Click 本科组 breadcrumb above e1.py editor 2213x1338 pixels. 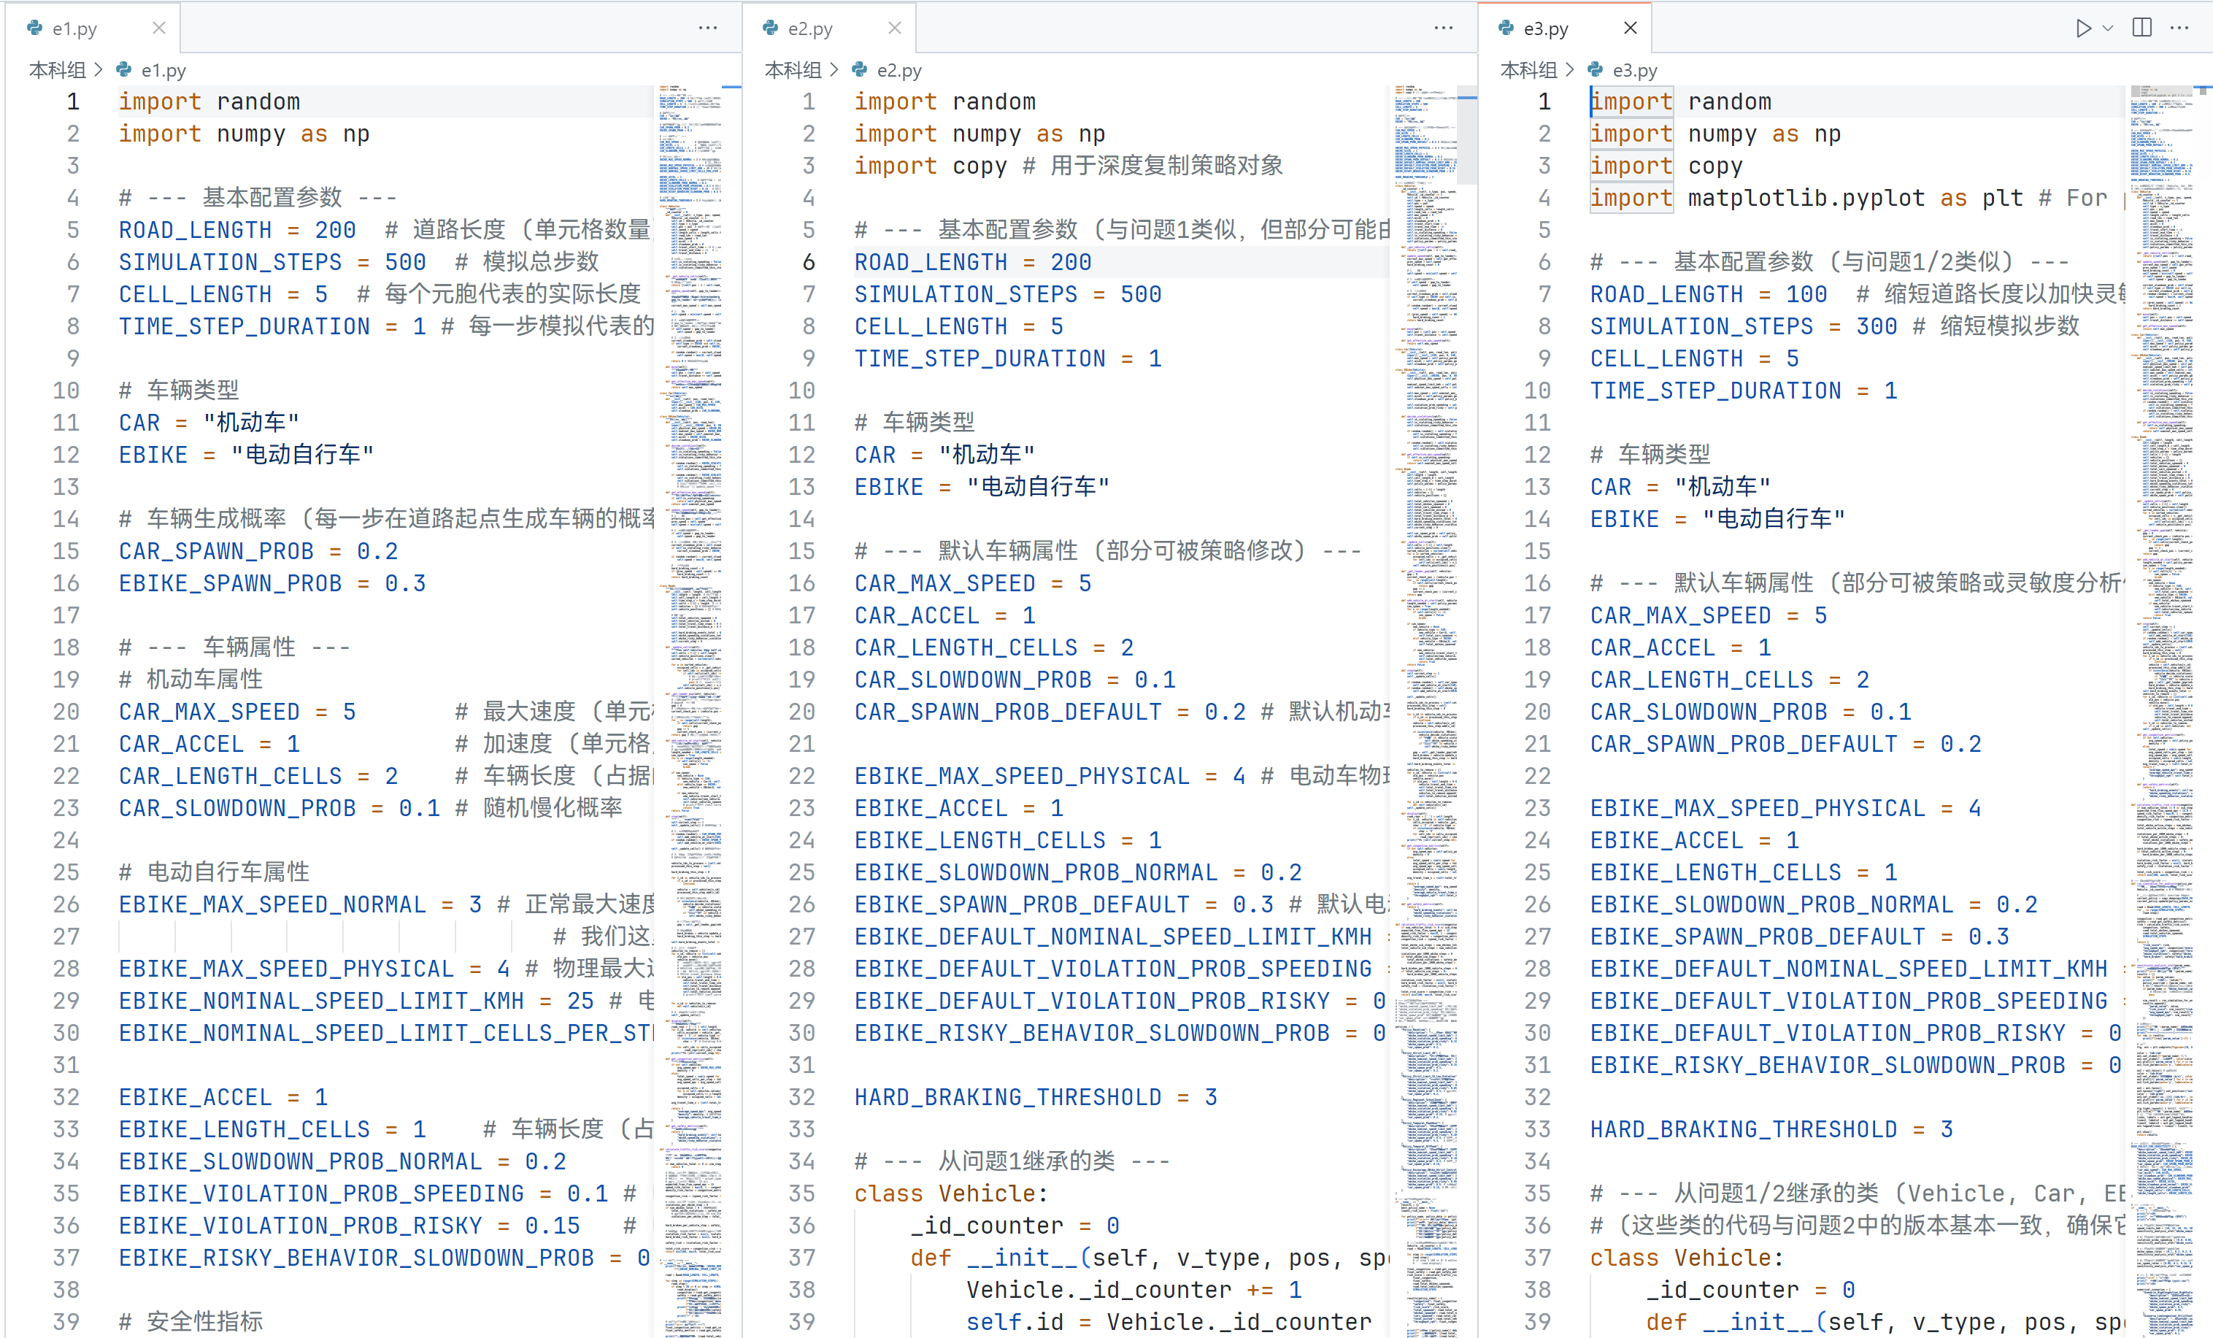pos(58,70)
